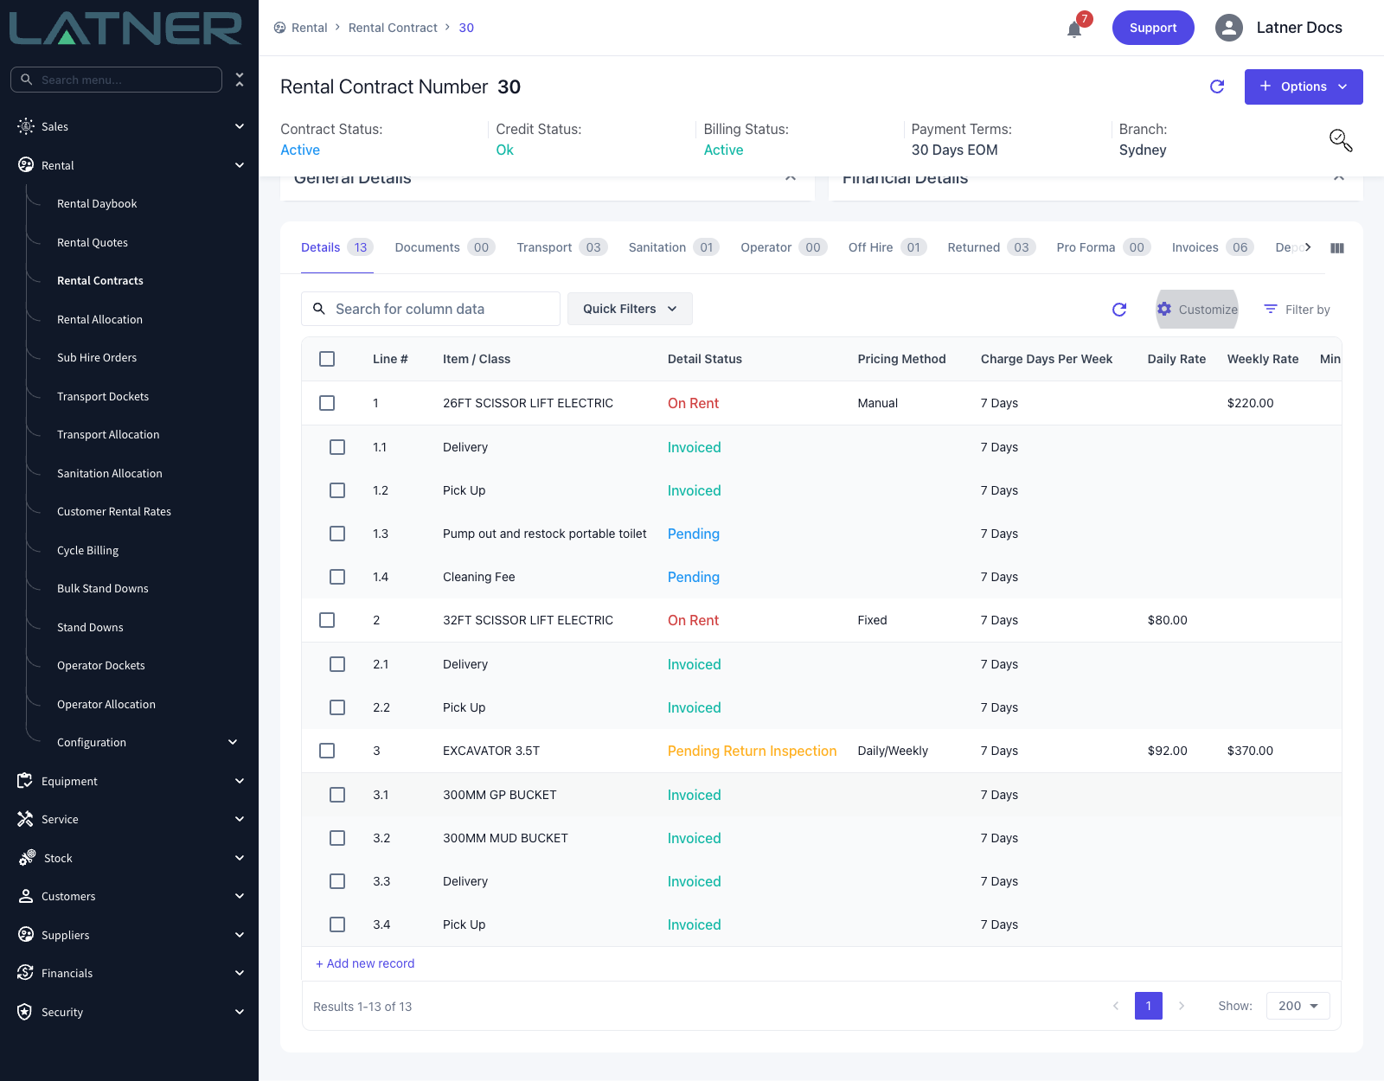This screenshot has width=1384, height=1081.
Task: Click the Latner Docs user avatar
Action: (x=1228, y=28)
